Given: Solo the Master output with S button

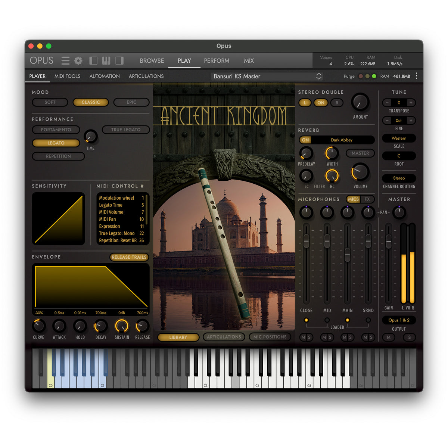Looking at the screenshot, I should (410, 337).
